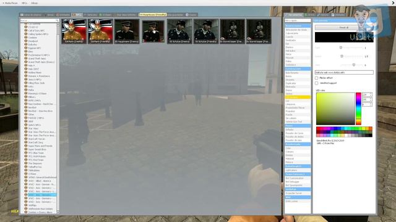Adjust the red value stepper of LED color
This screenshot has height=222, width=396.
[x=371, y=94]
